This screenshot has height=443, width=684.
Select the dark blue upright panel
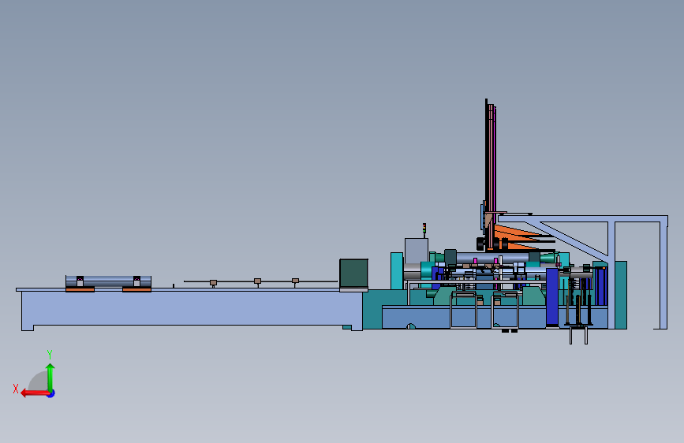(552, 297)
